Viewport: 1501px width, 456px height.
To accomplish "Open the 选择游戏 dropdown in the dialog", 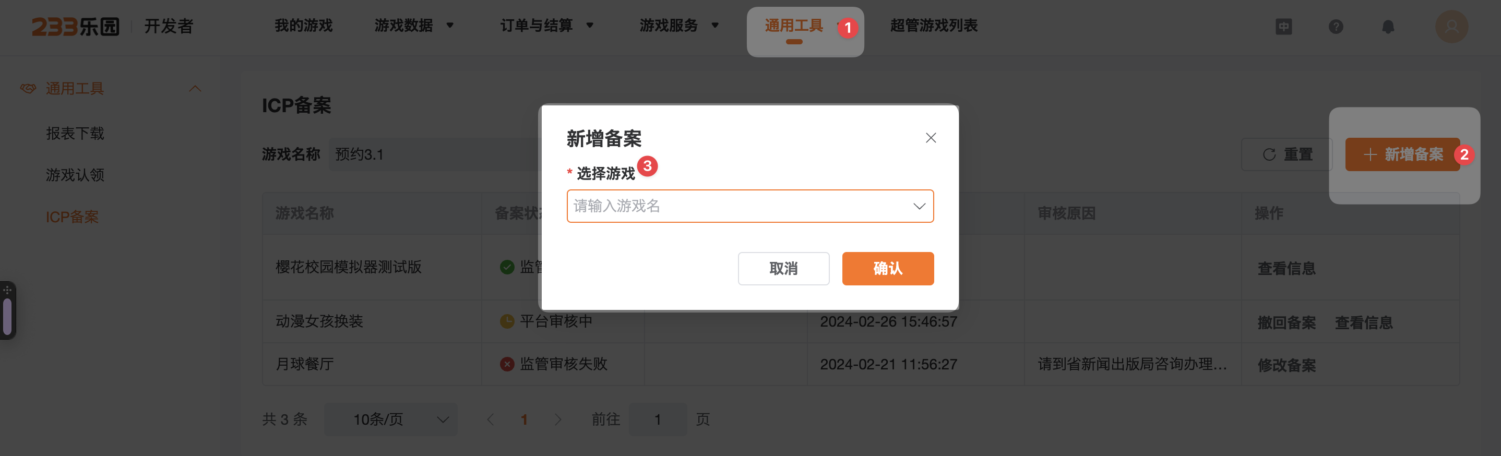I will tap(750, 206).
